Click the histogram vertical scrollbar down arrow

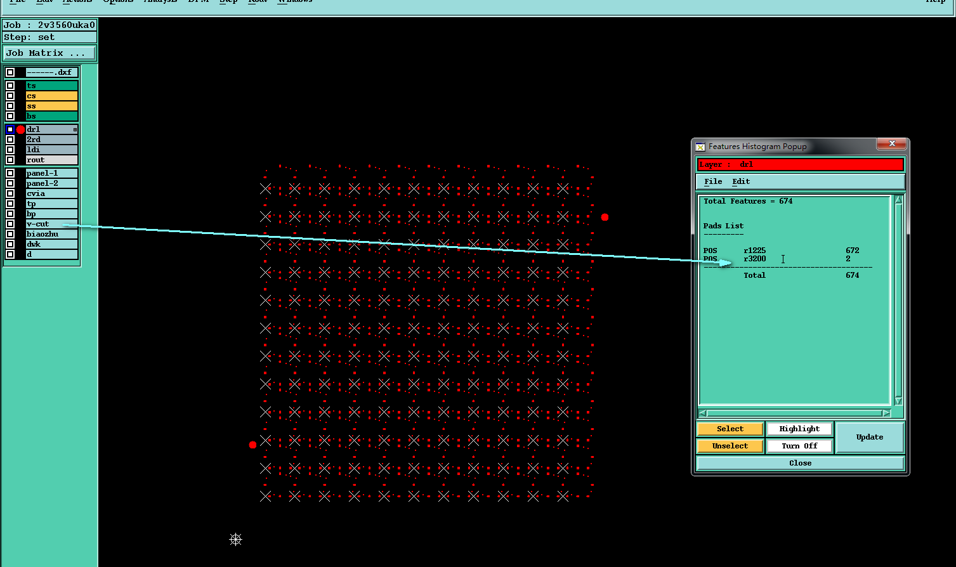898,401
